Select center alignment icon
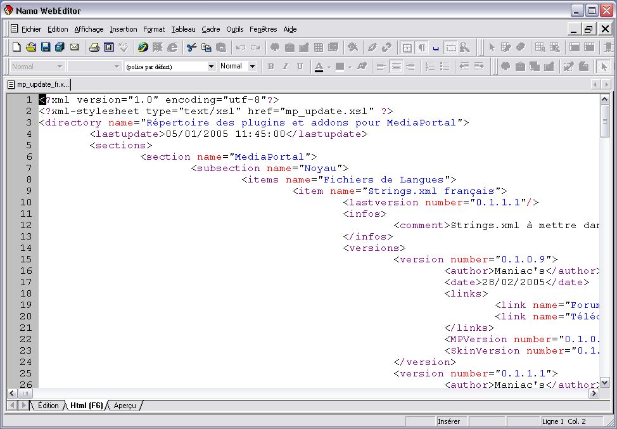The image size is (617, 429). 395,67
